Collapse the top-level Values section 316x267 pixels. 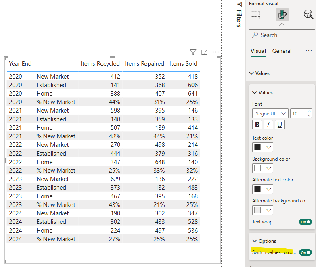(x=251, y=73)
